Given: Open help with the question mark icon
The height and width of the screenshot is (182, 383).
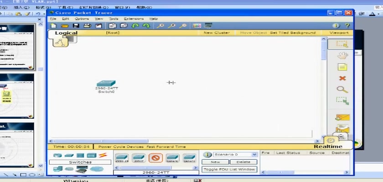Looking at the screenshot, I should point(347,25).
